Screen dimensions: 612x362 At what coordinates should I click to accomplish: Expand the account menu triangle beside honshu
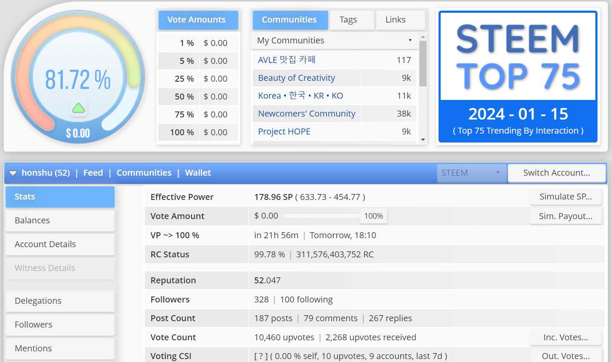(x=13, y=173)
